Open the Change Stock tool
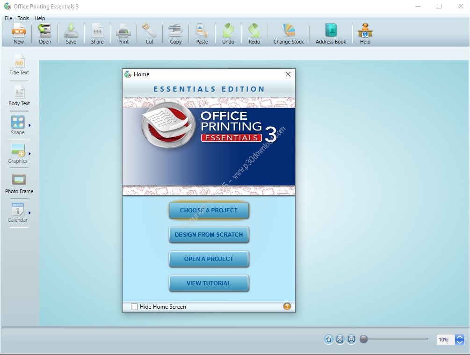The width and height of the screenshot is (470, 355). (x=289, y=34)
